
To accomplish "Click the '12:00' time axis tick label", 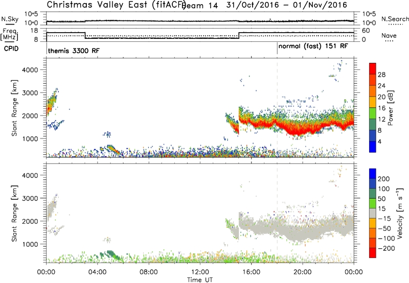I will [x=200, y=272].
